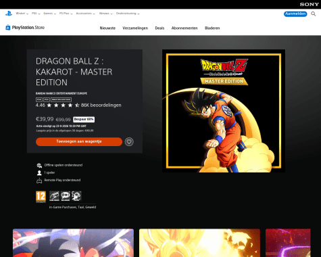Click the 86K beoordelingen link
Screen dimensions: 321x257
[x=101, y=106]
